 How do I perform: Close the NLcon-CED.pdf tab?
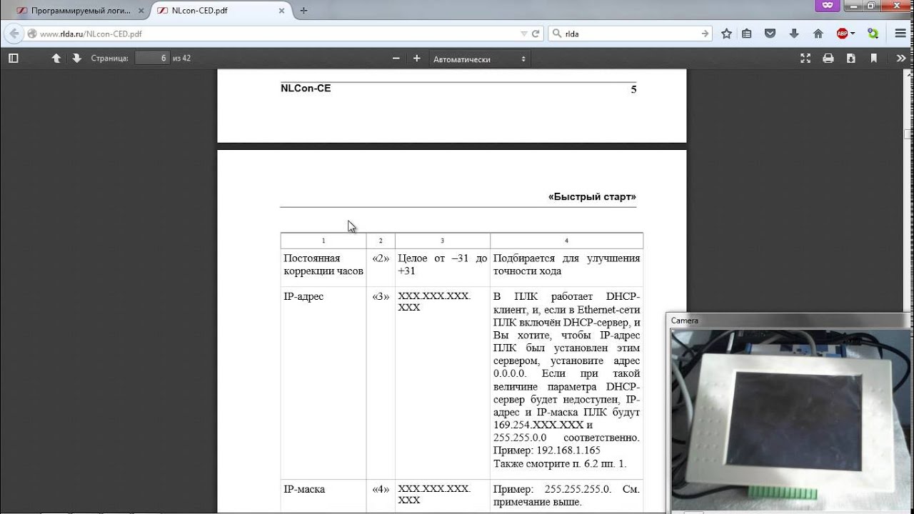tap(282, 11)
